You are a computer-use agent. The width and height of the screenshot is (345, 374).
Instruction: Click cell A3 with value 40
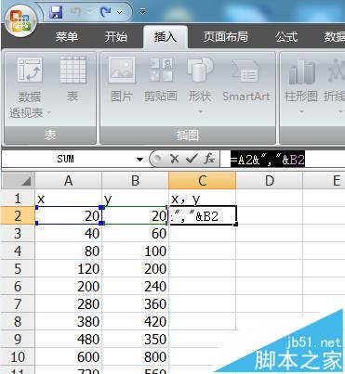[x=69, y=233]
